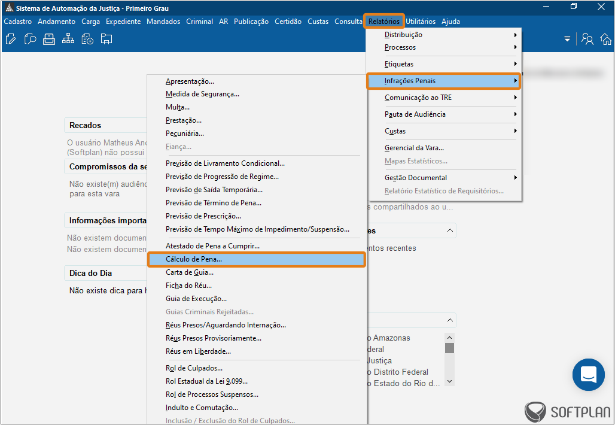Image resolution: width=615 pixels, height=425 pixels.
Task: Click the switch user icon
Action: tap(587, 40)
